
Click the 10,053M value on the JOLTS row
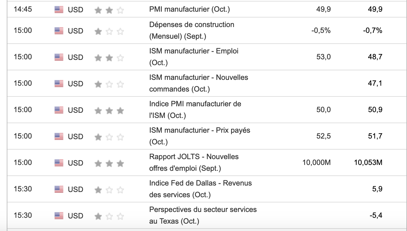(x=368, y=162)
